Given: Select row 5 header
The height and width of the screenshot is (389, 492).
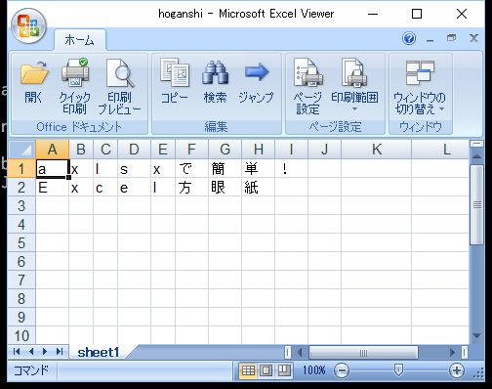Looking at the screenshot, I should coord(21,242).
